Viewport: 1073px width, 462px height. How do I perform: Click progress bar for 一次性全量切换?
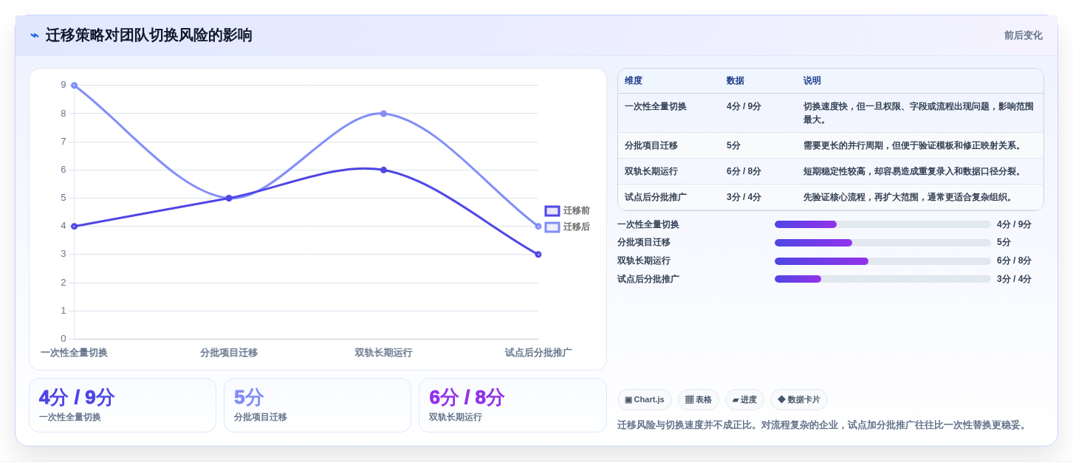click(882, 224)
